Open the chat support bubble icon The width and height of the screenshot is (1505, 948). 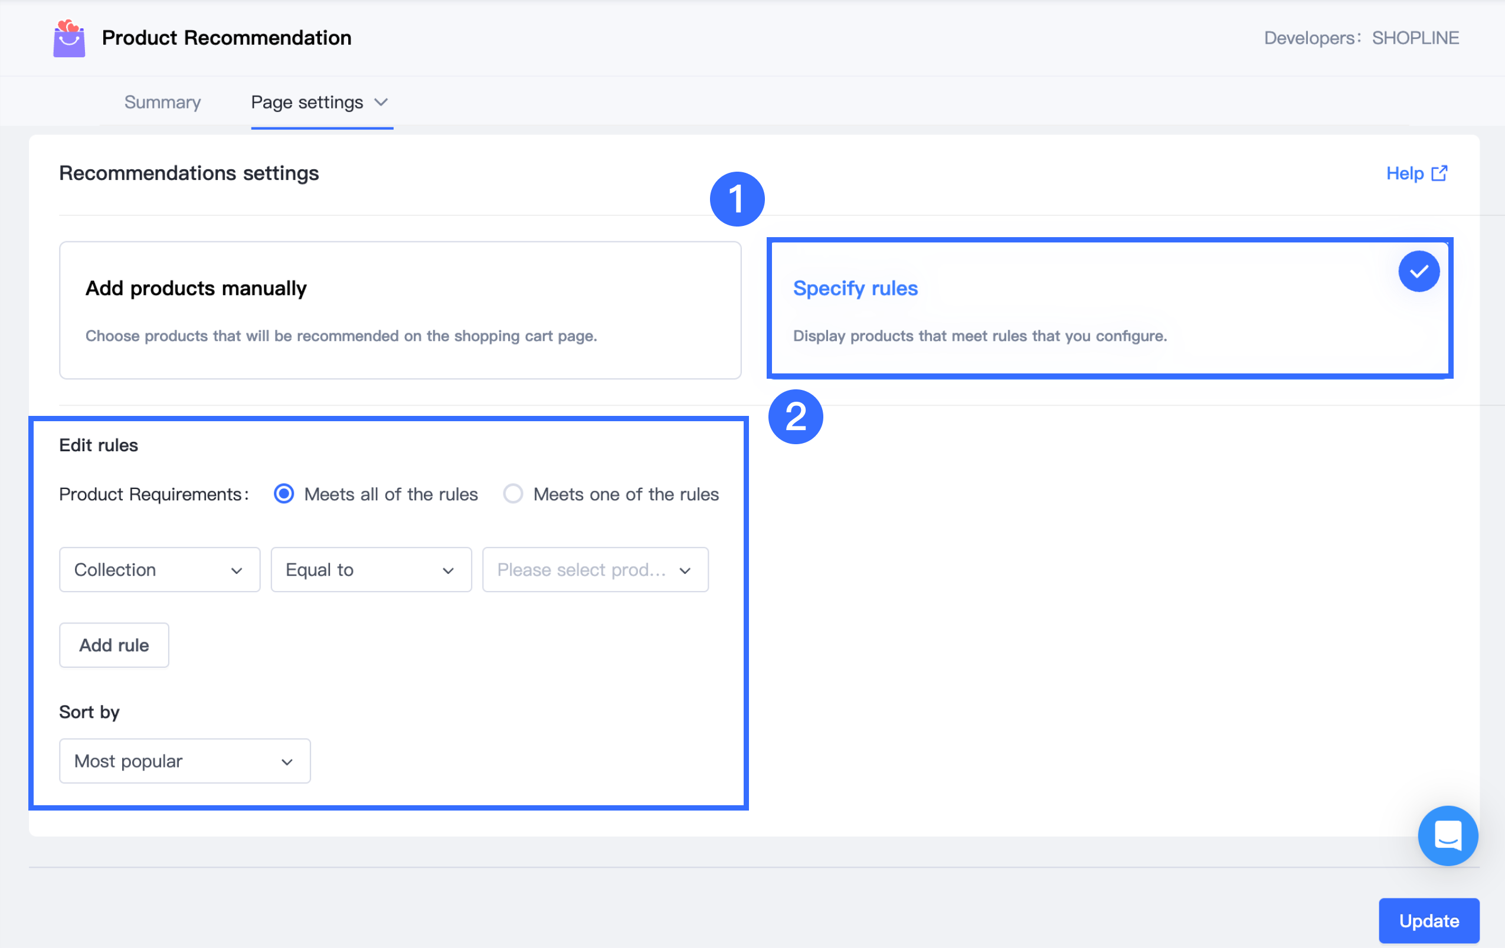click(1448, 835)
